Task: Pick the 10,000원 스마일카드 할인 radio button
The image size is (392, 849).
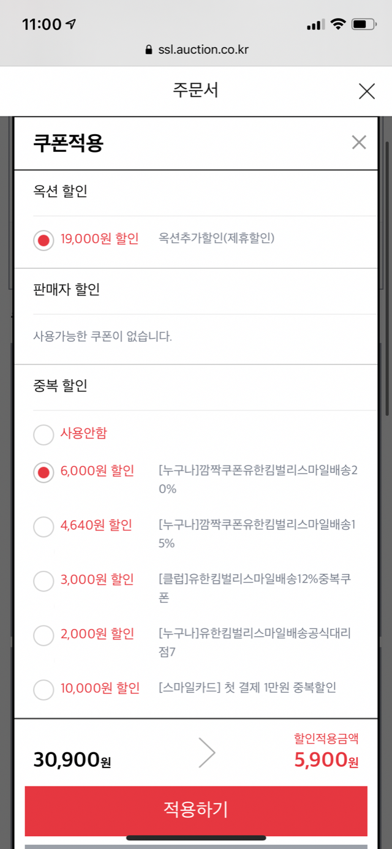Action: click(43, 689)
